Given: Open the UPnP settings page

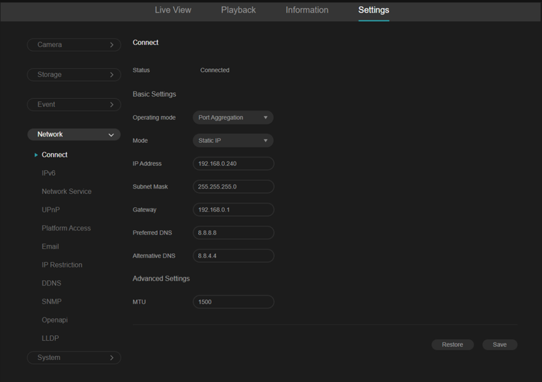Looking at the screenshot, I should [x=50, y=209].
